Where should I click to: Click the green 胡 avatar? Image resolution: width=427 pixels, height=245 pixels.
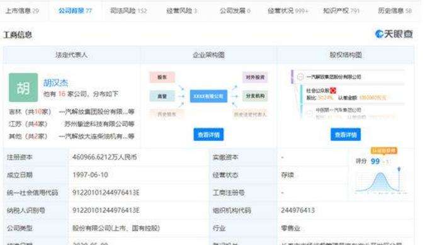tap(23, 88)
